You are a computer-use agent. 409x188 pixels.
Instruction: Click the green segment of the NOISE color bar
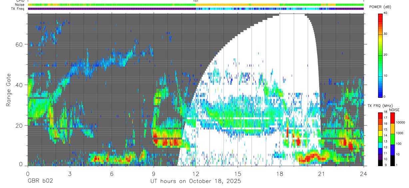pyautogui.click(x=393, y=139)
